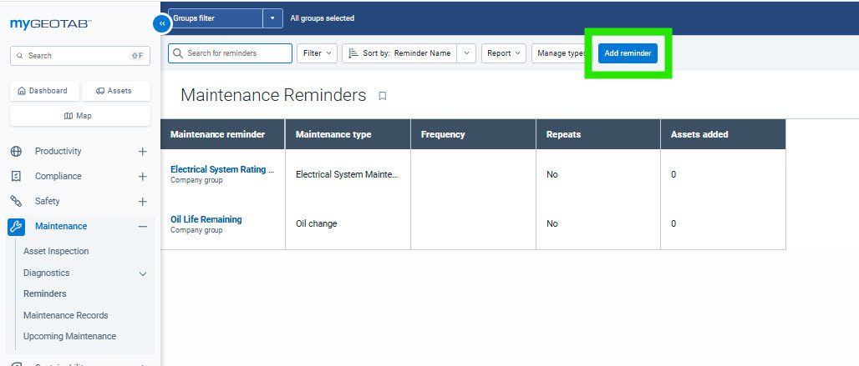Click the Compliance clipboard icon
Image resolution: width=859 pixels, height=366 pixels.
tap(16, 177)
